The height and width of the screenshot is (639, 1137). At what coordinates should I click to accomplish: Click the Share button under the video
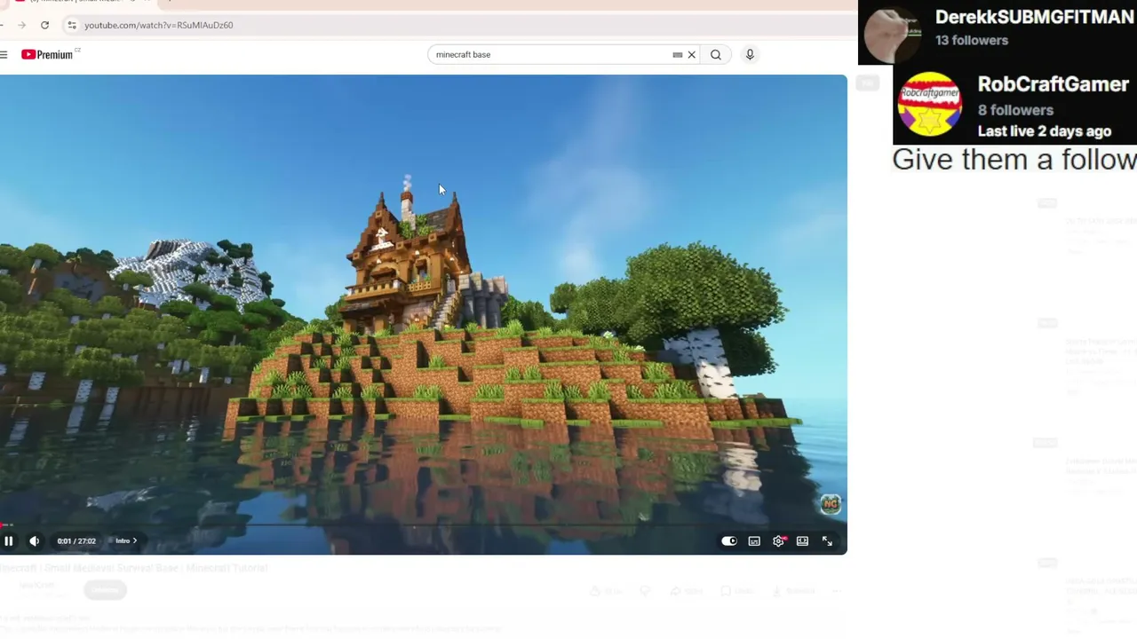[x=688, y=591]
